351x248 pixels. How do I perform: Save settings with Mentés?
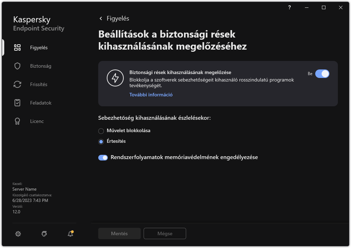click(x=119, y=233)
